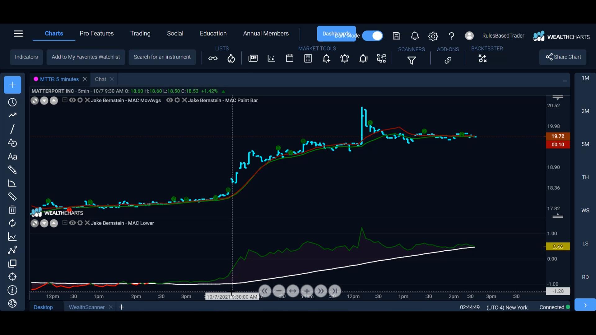Image resolution: width=596 pixels, height=335 pixels.
Task: Open the help question mark icon
Action: click(451, 36)
